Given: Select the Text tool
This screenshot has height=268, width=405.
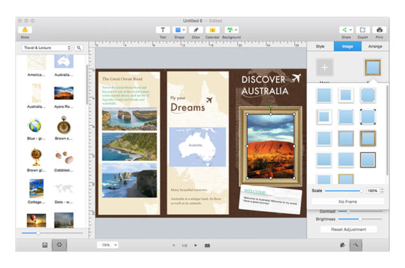Looking at the screenshot, I should (162, 29).
